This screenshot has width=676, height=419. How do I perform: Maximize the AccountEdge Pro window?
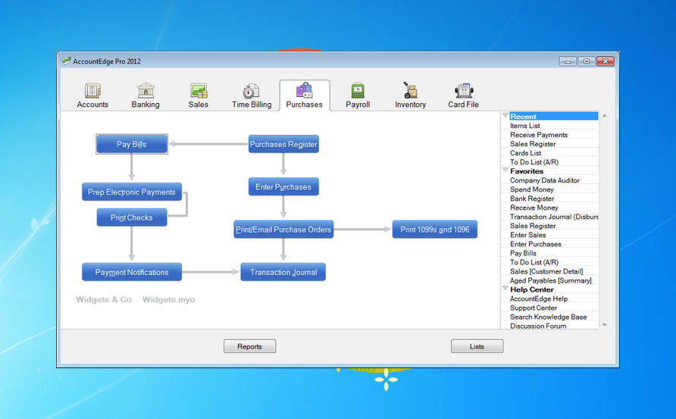pyautogui.click(x=587, y=61)
